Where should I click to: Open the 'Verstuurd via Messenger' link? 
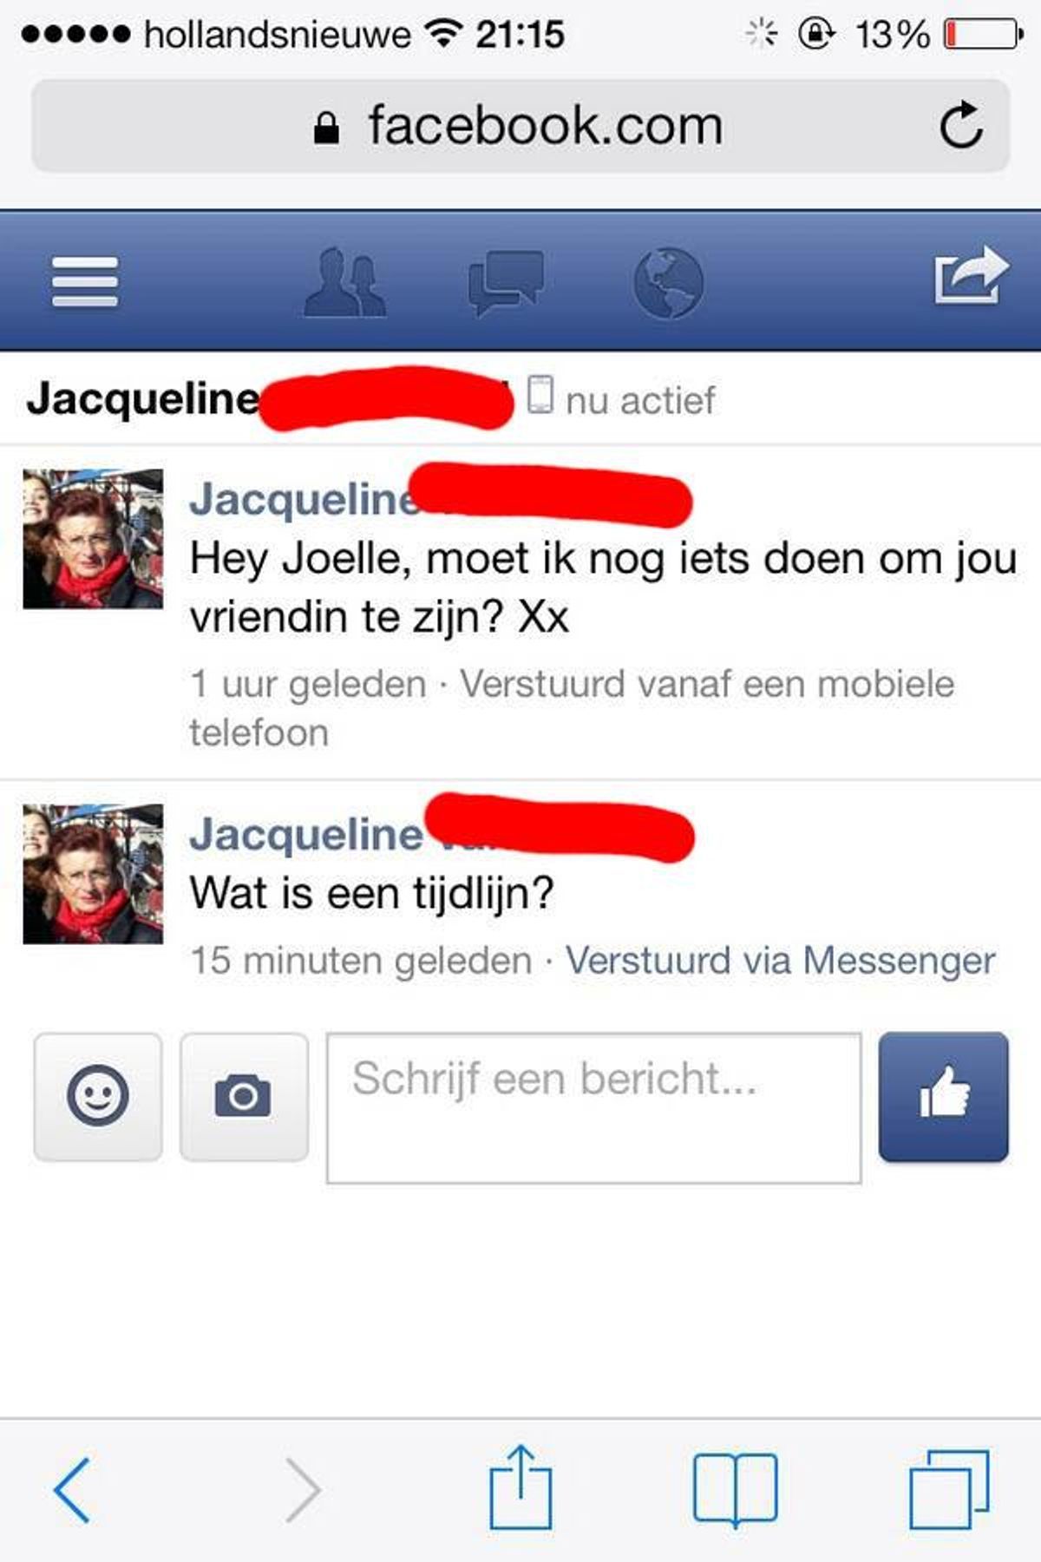click(780, 961)
